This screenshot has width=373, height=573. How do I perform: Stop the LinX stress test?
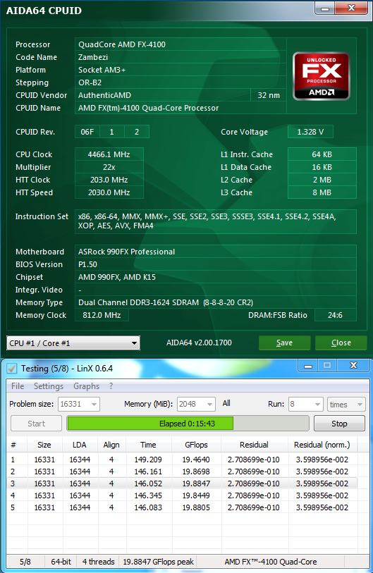339,424
